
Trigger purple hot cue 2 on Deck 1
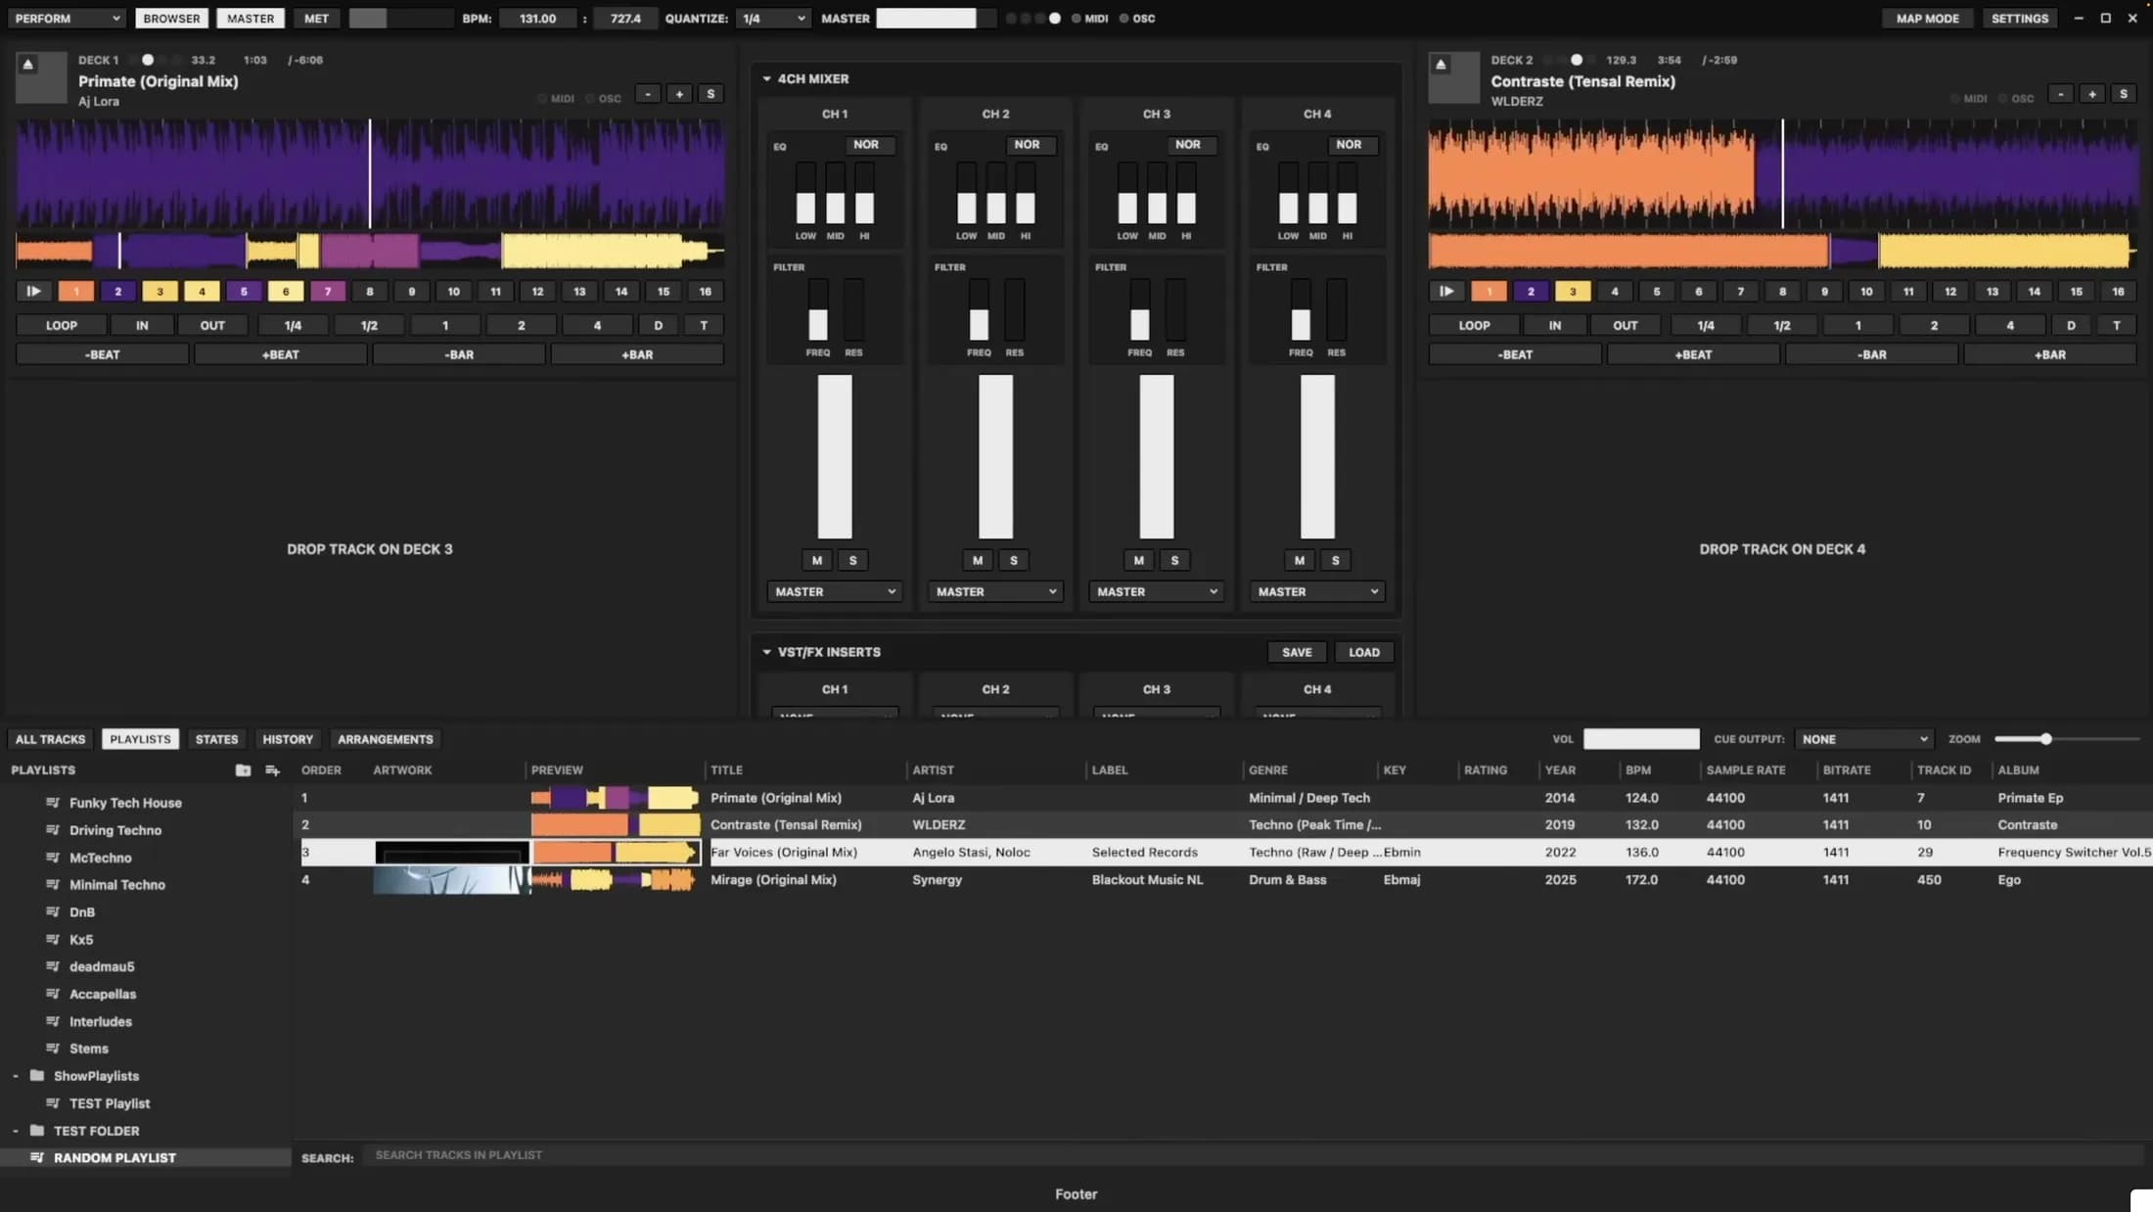click(x=118, y=291)
